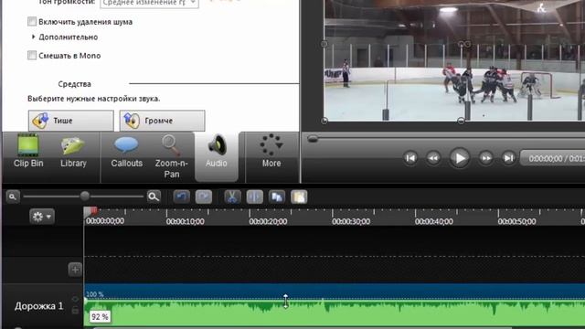Screen dimensions: 585x329
Task: Open the Clip Bin tab
Action: coord(28,152)
